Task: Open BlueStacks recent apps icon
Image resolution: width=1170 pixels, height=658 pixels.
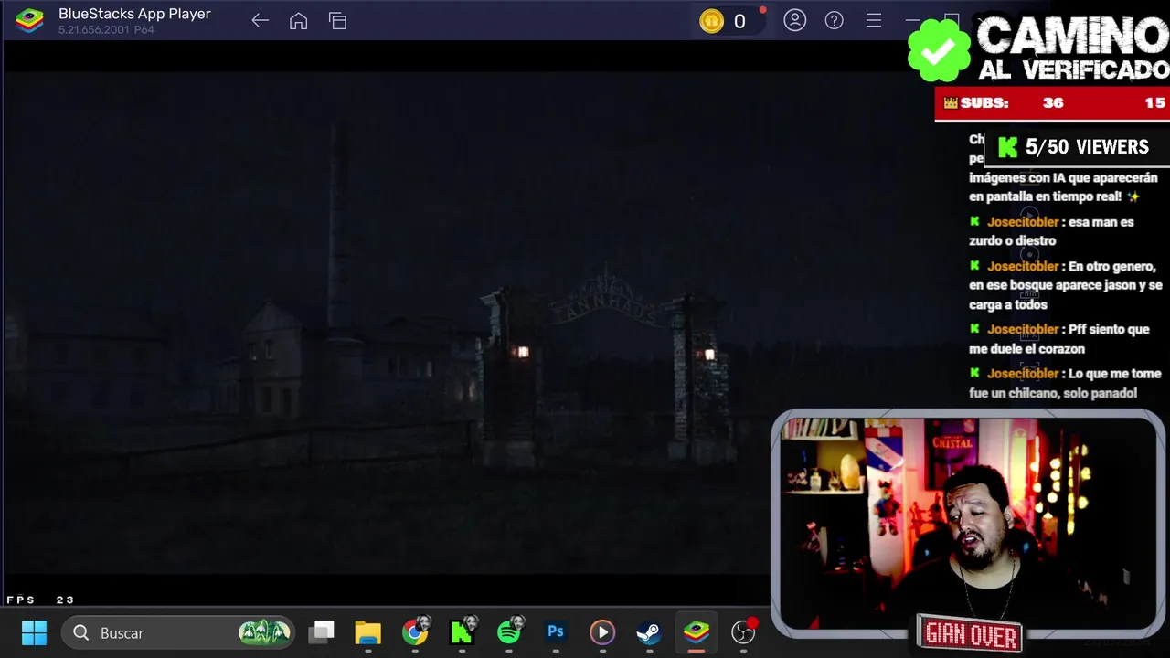Action: (337, 21)
